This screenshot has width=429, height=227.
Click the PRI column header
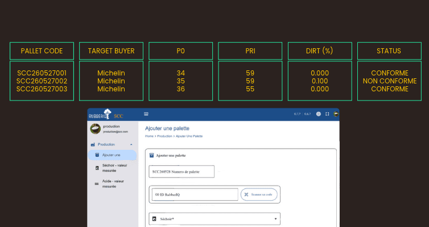click(250, 51)
